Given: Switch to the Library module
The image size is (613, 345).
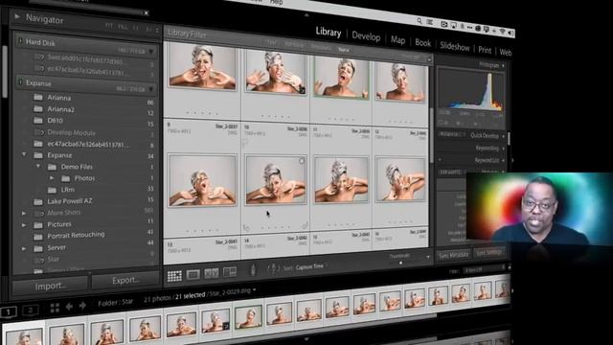Looking at the screenshot, I should (329, 32).
